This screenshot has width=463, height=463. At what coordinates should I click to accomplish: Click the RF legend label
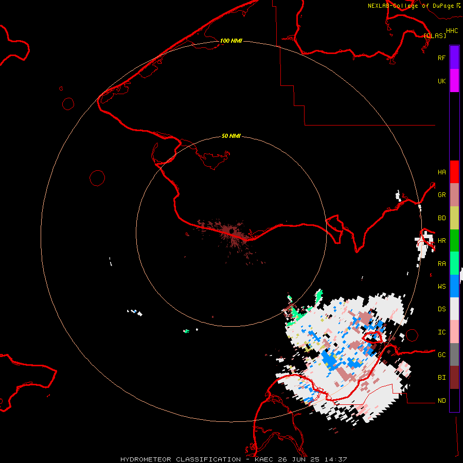click(441, 58)
